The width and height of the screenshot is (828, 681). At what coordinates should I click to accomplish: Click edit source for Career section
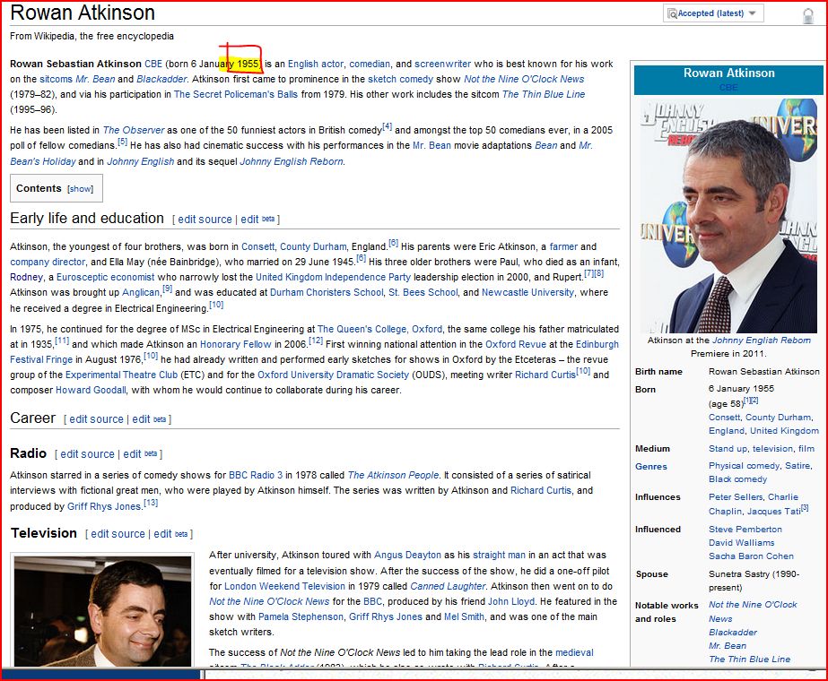96,419
